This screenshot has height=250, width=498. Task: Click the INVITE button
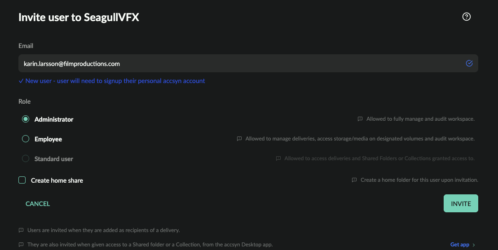461,203
